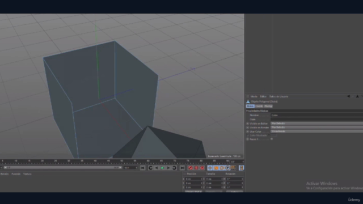Open the Editar menu in Attributes
363x204 pixels.
263,96
